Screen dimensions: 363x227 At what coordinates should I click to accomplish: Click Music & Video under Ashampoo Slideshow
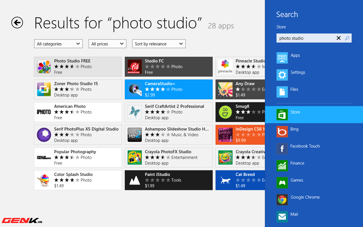(x=185, y=135)
